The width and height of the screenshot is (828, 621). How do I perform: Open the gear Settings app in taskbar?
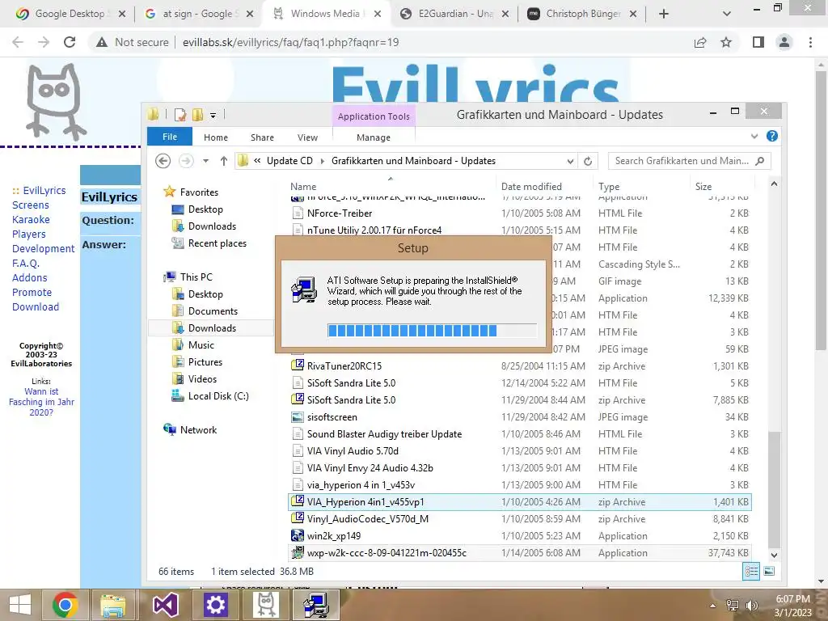point(215,605)
